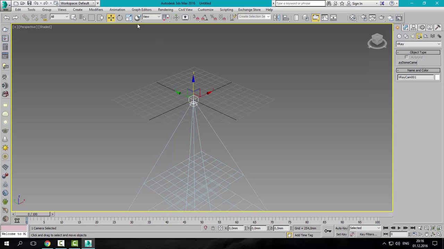Open the Animation menu
This screenshot has width=444, height=249.
click(x=117, y=10)
